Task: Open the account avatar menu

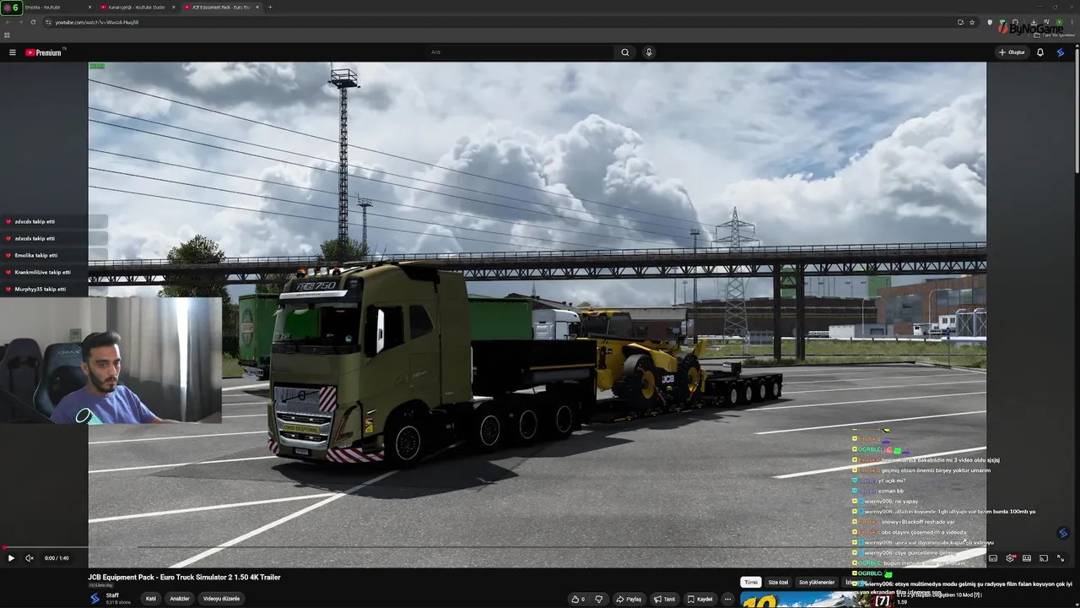Action: click(1061, 52)
